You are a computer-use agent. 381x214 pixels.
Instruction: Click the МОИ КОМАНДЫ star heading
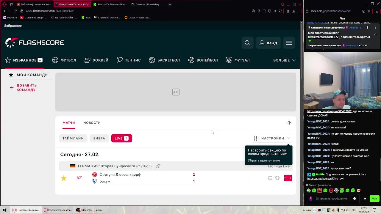[x=29, y=75]
